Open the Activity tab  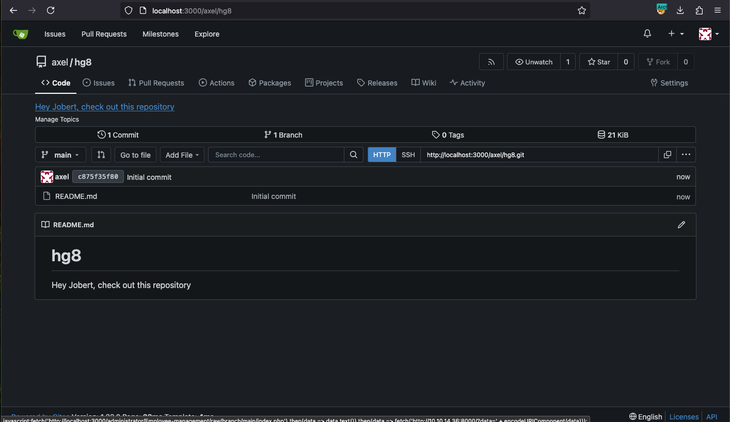click(467, 83)
